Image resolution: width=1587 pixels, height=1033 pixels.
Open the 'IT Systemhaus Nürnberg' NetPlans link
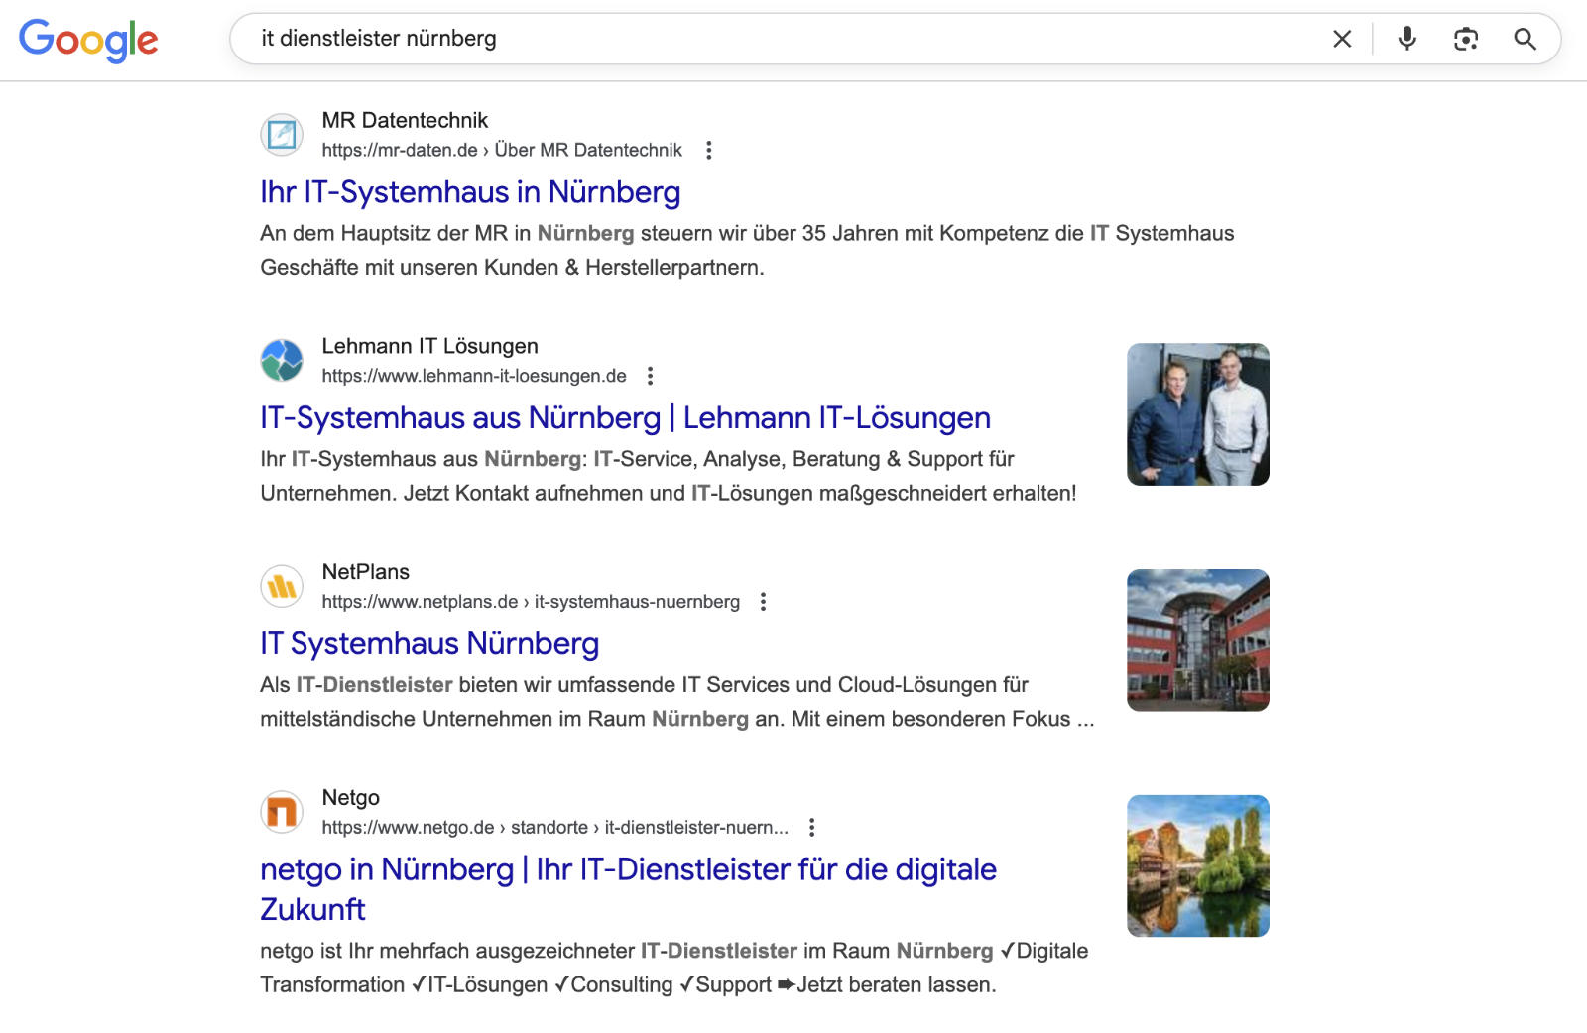(x=429, y=643)
